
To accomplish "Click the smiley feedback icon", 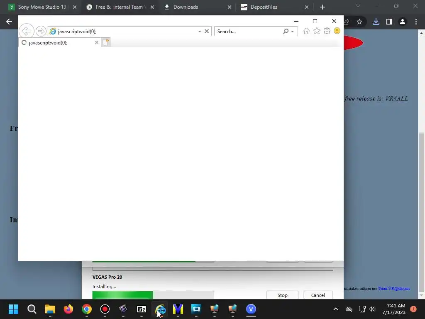I will tap(337, 31).
